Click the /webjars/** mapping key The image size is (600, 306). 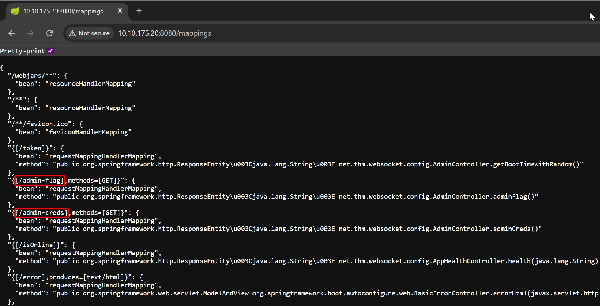coord(32,76)
